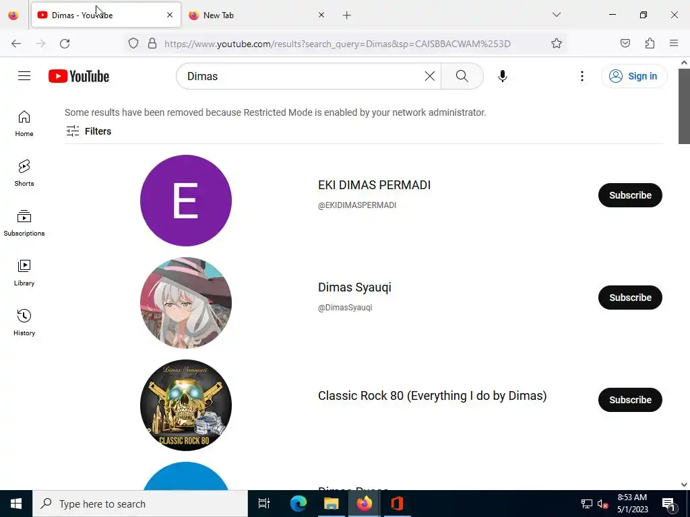The width and height of the screenshot is (690, 517).
Task: Open Windows notification center
Action: (669, 504)
